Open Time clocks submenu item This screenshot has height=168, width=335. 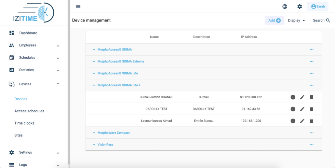pyautogui.click(x=24, y=123)
